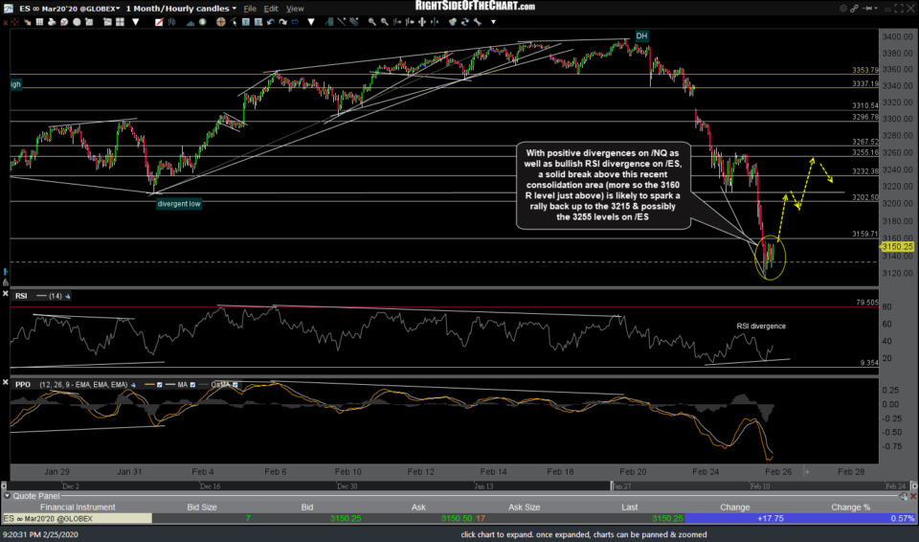Toggle the orange PPO line checkbox

click(x=160, y=385)
